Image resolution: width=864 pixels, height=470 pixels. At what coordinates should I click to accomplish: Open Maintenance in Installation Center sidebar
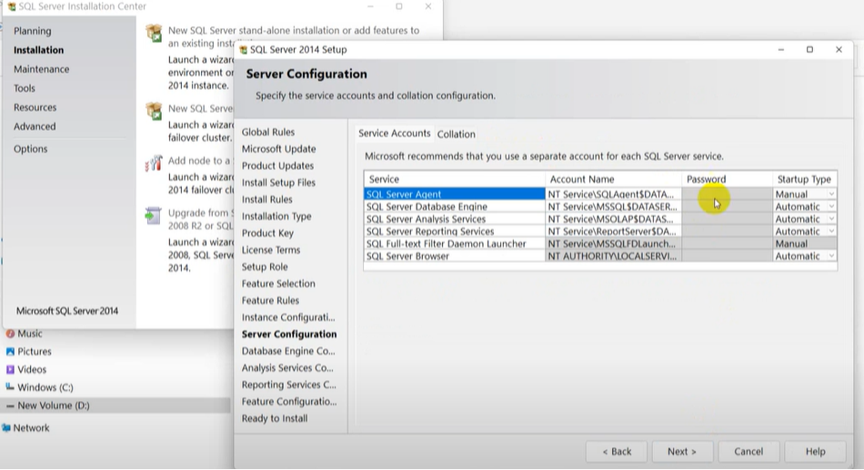pos(41,69)
